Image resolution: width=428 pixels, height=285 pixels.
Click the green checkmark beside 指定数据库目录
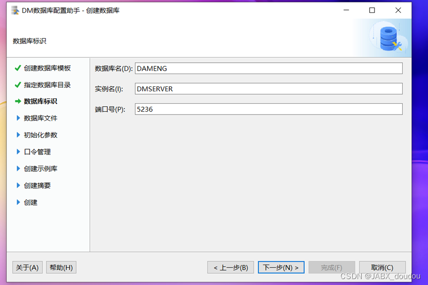click(x=18, y=85)
